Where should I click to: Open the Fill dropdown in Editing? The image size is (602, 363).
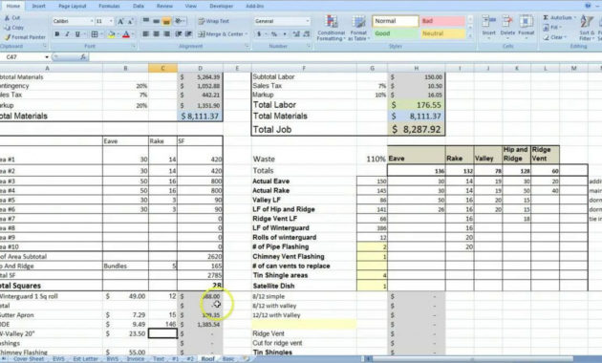551,28
